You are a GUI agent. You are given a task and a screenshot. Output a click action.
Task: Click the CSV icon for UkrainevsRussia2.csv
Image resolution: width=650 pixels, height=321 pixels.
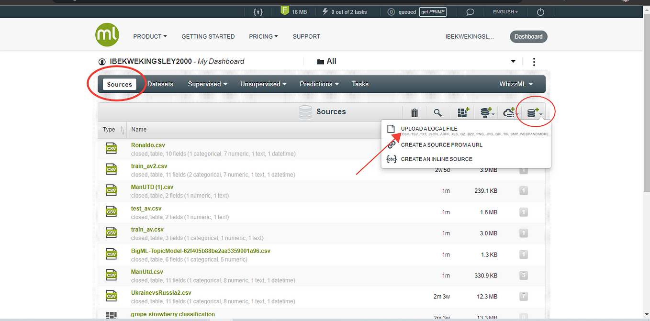tap(111, 296)
